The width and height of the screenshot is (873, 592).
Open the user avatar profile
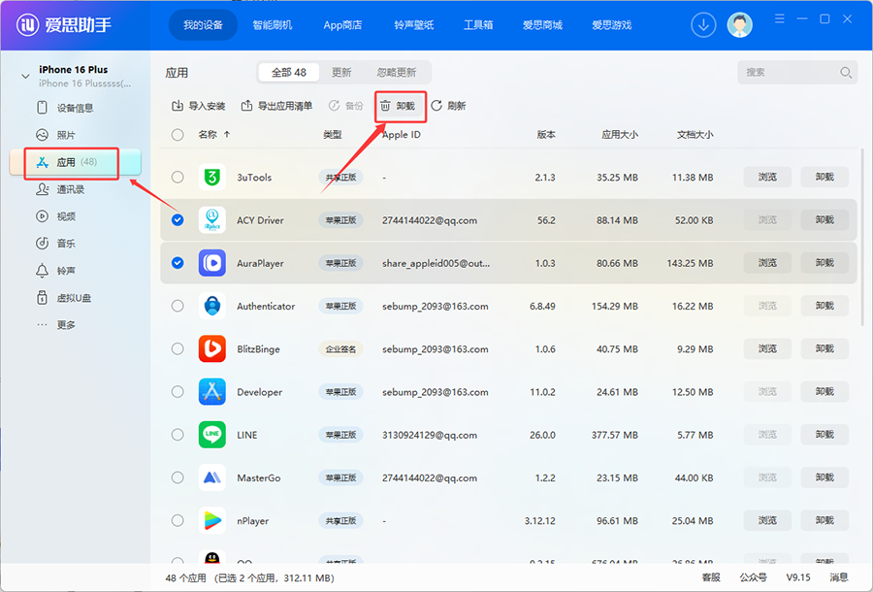click(739, 25)
